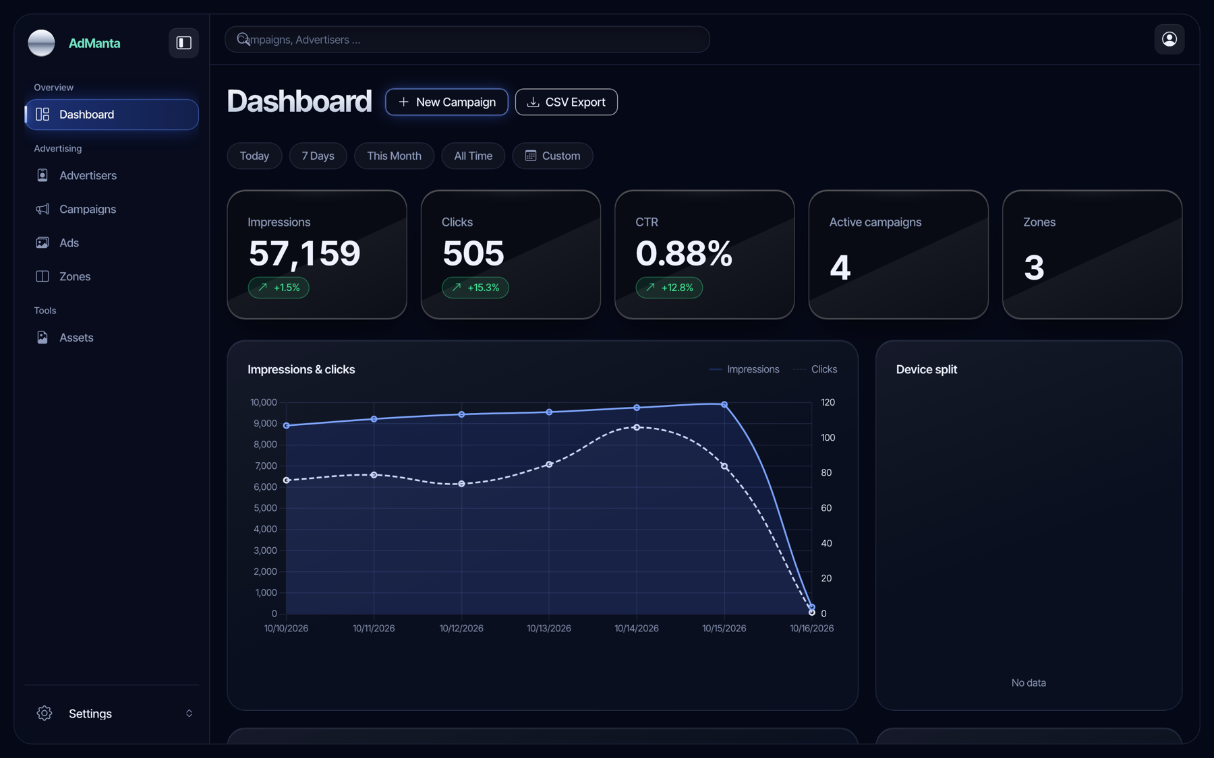The height and width of the screenshot is (758, 1214).
Task: Open Assets under Tools
Action: [112, 337]
